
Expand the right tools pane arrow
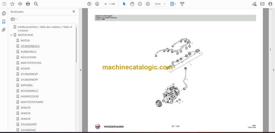coord(273,70)
